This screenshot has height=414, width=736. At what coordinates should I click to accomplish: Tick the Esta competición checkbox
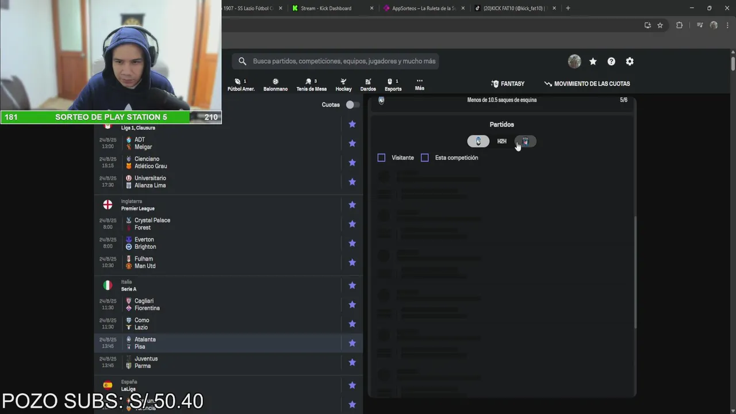[x=425, y=158]
